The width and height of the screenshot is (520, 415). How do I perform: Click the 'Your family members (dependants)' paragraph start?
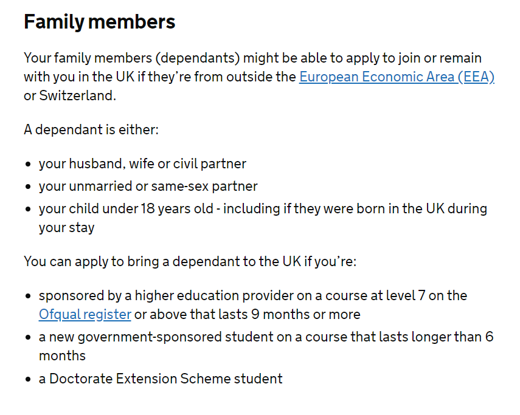pyautogui.click(x=131, y=58)
